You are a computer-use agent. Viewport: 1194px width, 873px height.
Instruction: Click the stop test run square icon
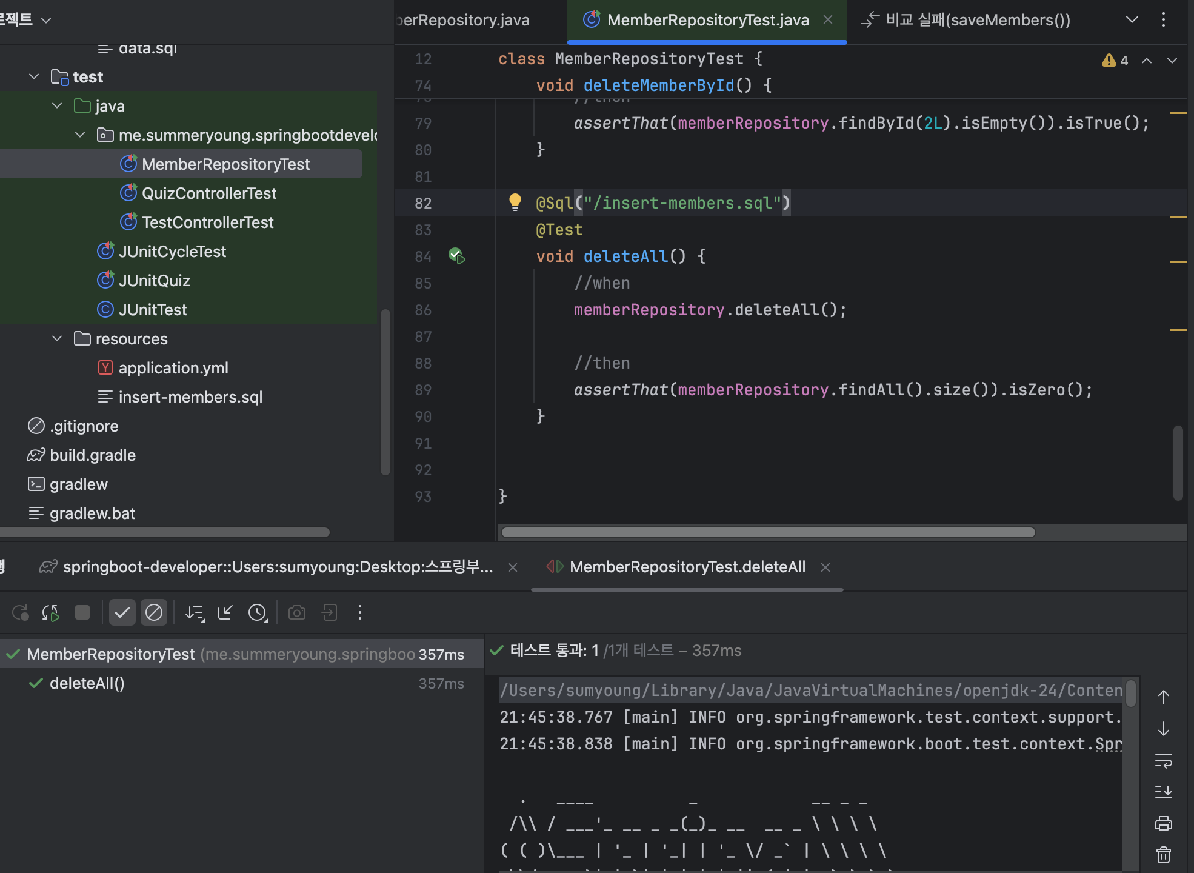[82, 613]
